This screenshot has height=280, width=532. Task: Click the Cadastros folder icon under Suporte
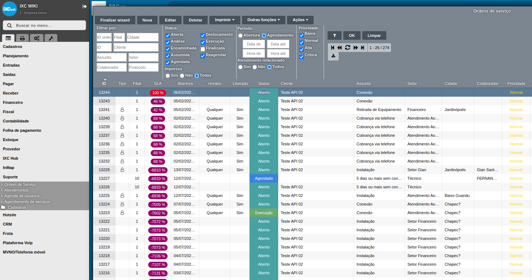[3, 207]
